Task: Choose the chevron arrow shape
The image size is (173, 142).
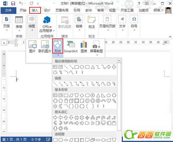Action: pos(93,123)
